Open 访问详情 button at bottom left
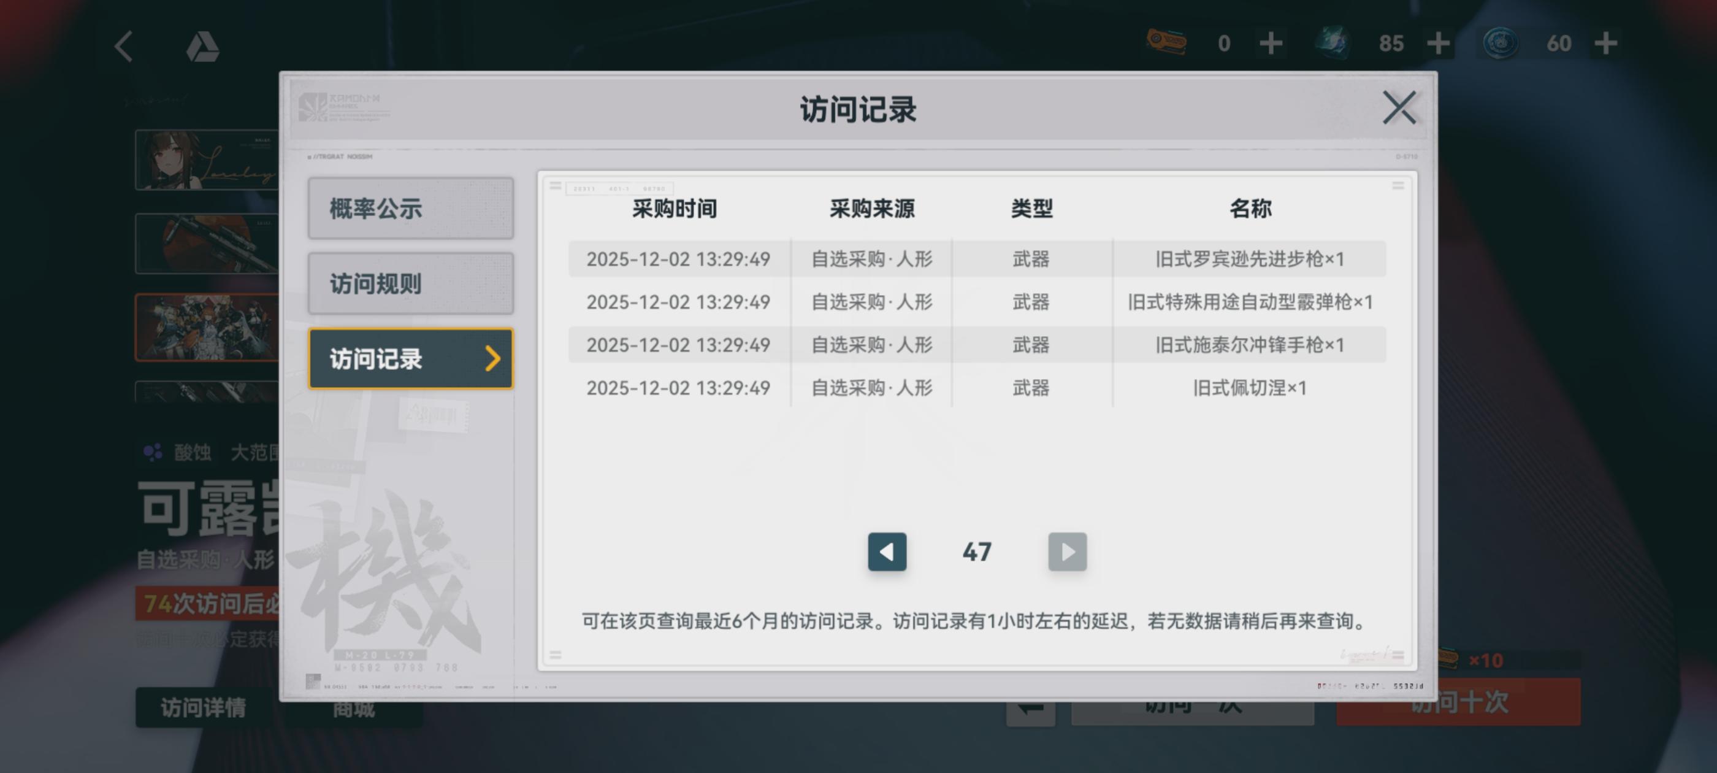Viewport: 1717px width, 773px height. tap(204, 707)
